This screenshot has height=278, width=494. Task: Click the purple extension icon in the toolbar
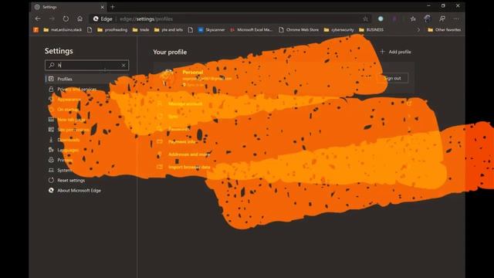tap(394, 19)
